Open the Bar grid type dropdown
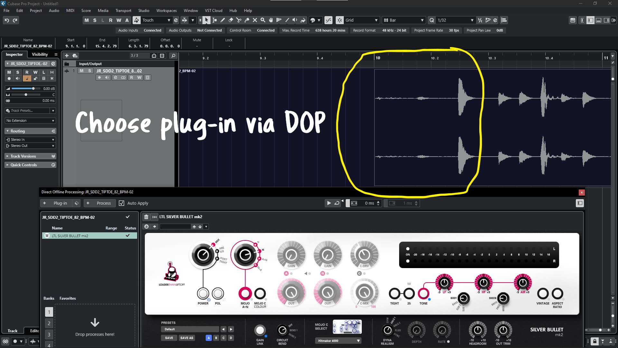 [x=404, y=20]
